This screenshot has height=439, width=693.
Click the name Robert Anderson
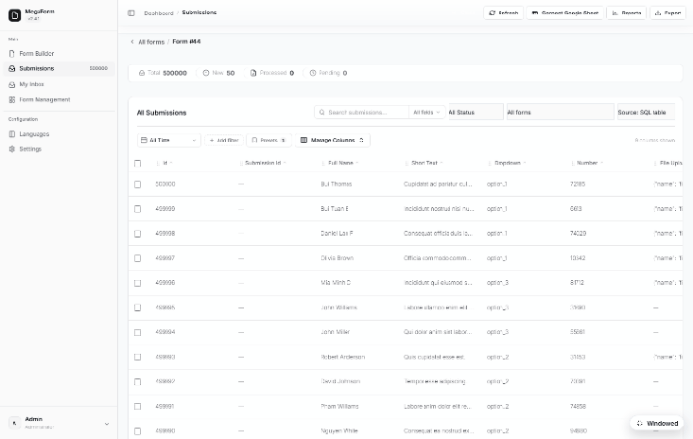343,357
